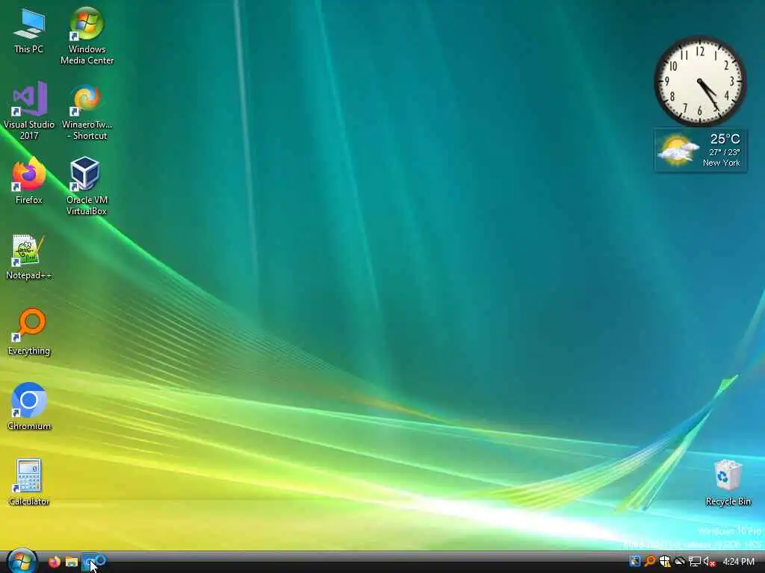Select the Chromium shortcut on the desktop
Image resolution: width=765 pixels, height=573 pixels.
[29, 407]
